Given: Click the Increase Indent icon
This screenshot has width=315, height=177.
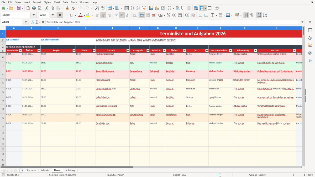Looking at the screenshot, I should [200, 15].
